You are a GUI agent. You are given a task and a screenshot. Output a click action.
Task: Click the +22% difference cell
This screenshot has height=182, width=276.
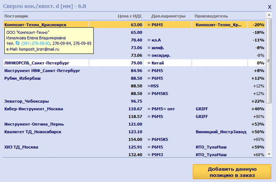[x=258, y=101]
